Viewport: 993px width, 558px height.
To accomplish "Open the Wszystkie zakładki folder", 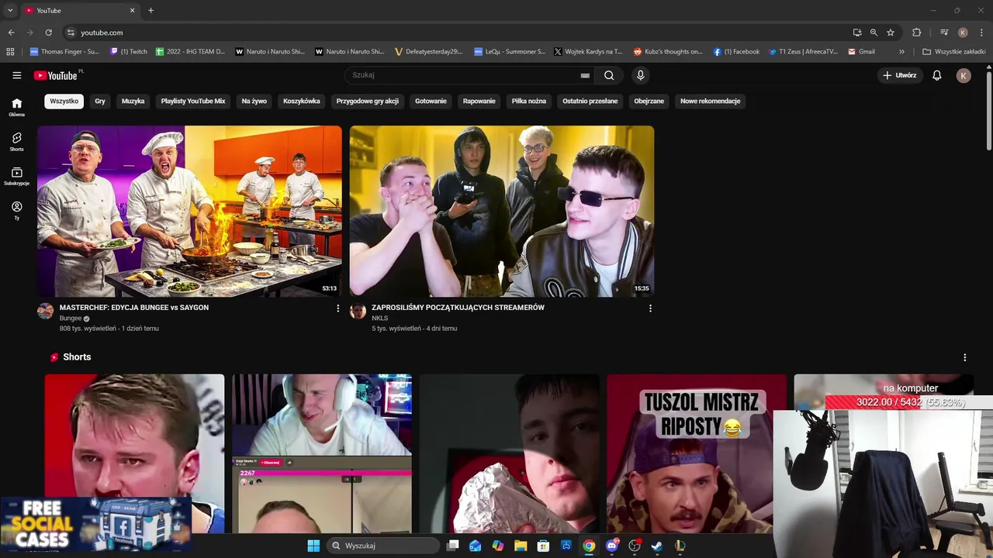I will pyautogui.click(x=953, y=52).
